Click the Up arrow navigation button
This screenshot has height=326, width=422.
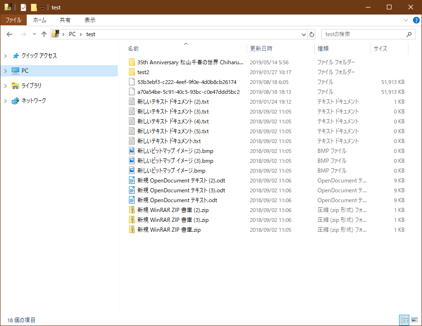coord(44,34)
